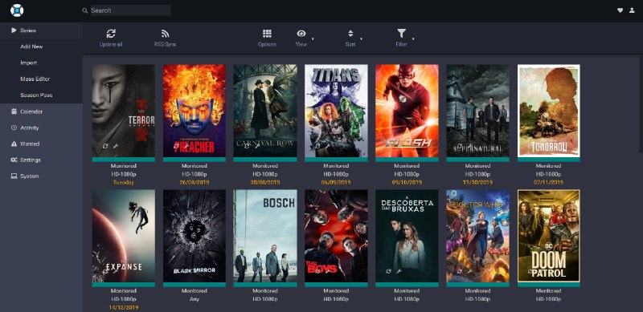Screen dimensions: 643x312
Task: Open the poster Options grid icon
Action: click(x=267, y=34)
